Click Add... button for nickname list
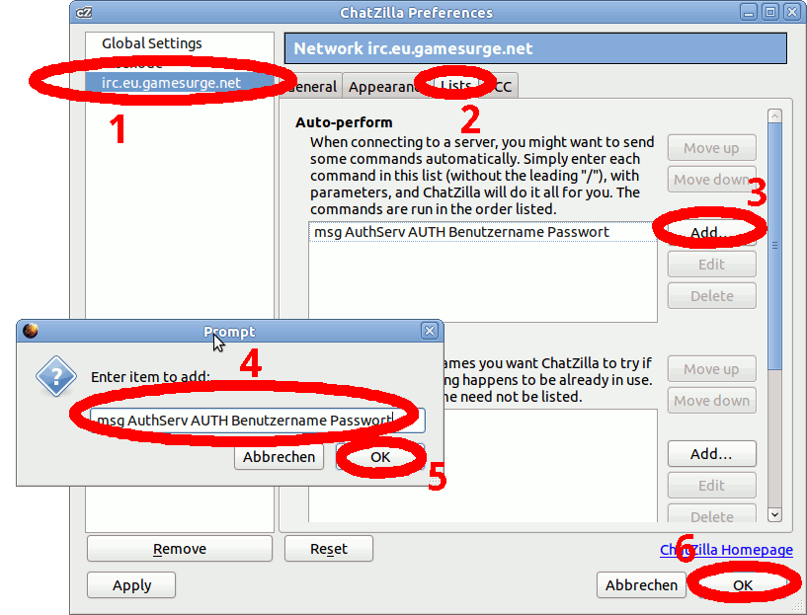Viewport: 807px width, 615px height. point(712,454)
